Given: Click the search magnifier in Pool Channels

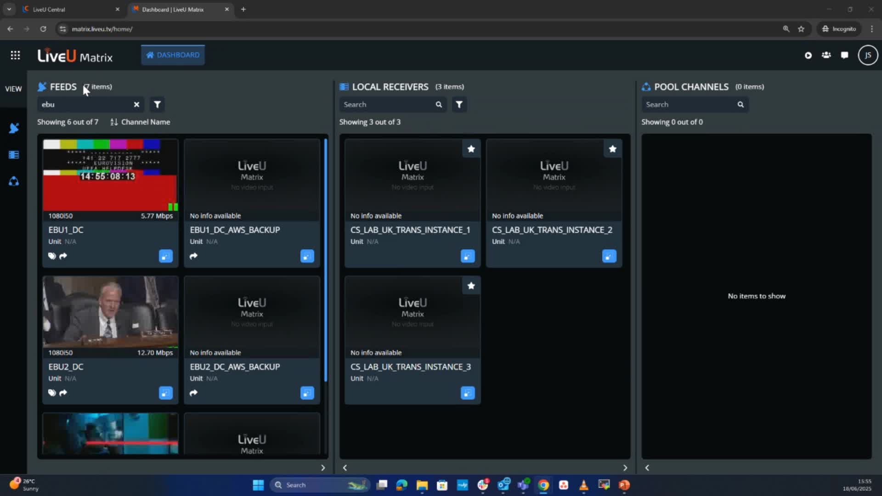Looking at the screenshot, I should (x=741, y=105).
